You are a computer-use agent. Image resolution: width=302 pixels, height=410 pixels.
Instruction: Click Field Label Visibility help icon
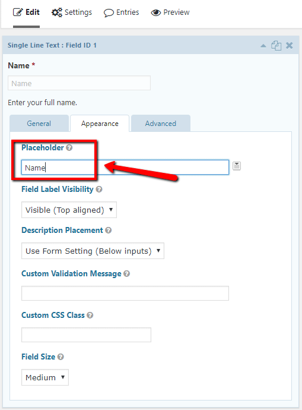[x=99, y=189]
